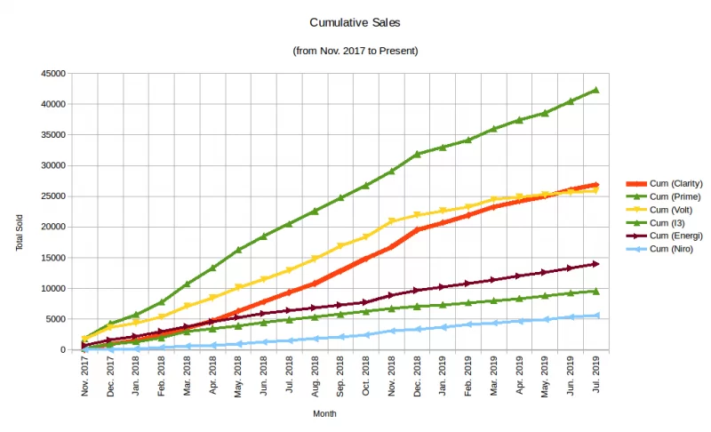Click the Energi line's final Jul. 2019 marker
Image resolution: width=711 pixels, height=432 pixels.
595,264
